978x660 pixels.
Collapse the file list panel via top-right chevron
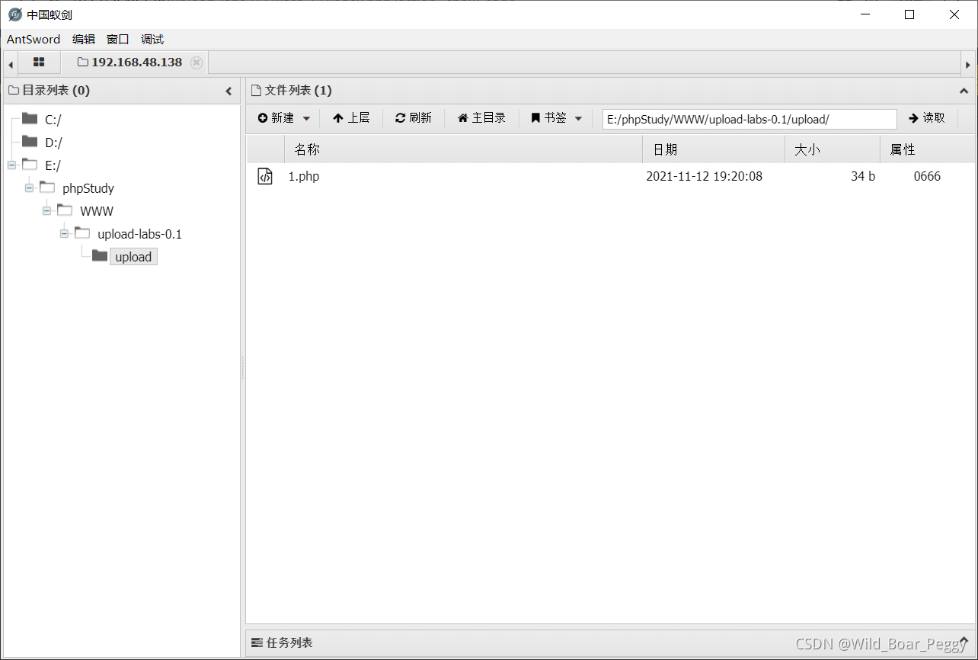(964, 90)
